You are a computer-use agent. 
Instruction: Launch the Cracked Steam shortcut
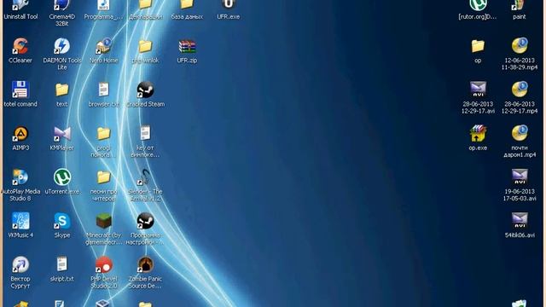click(x=145, y=90)
